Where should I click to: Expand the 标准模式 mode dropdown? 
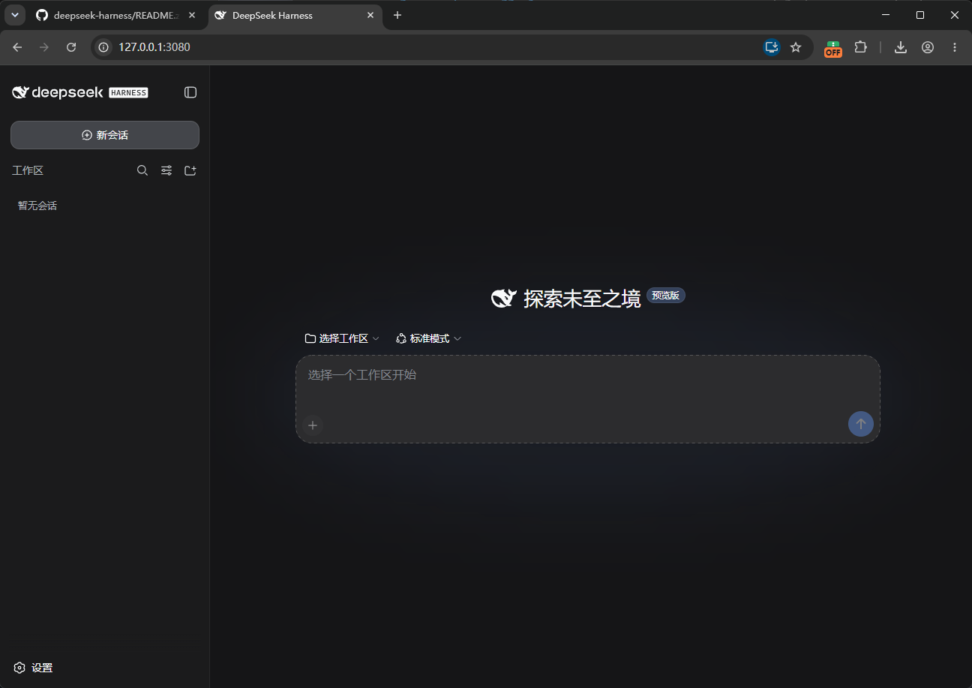point(428,338)
